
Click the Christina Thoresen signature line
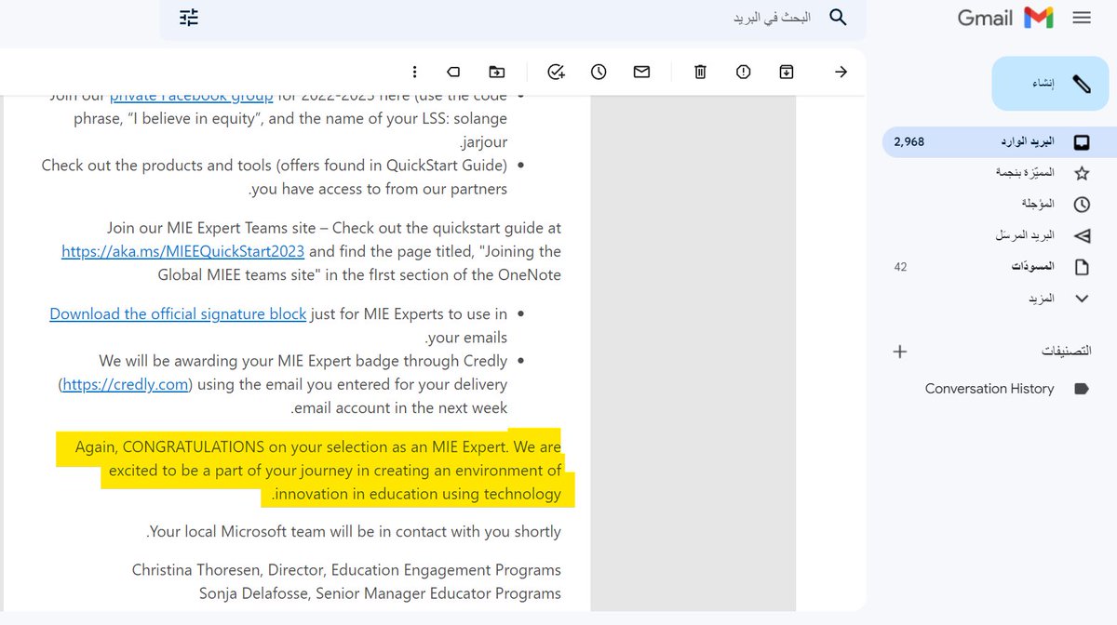coord(346,569)
